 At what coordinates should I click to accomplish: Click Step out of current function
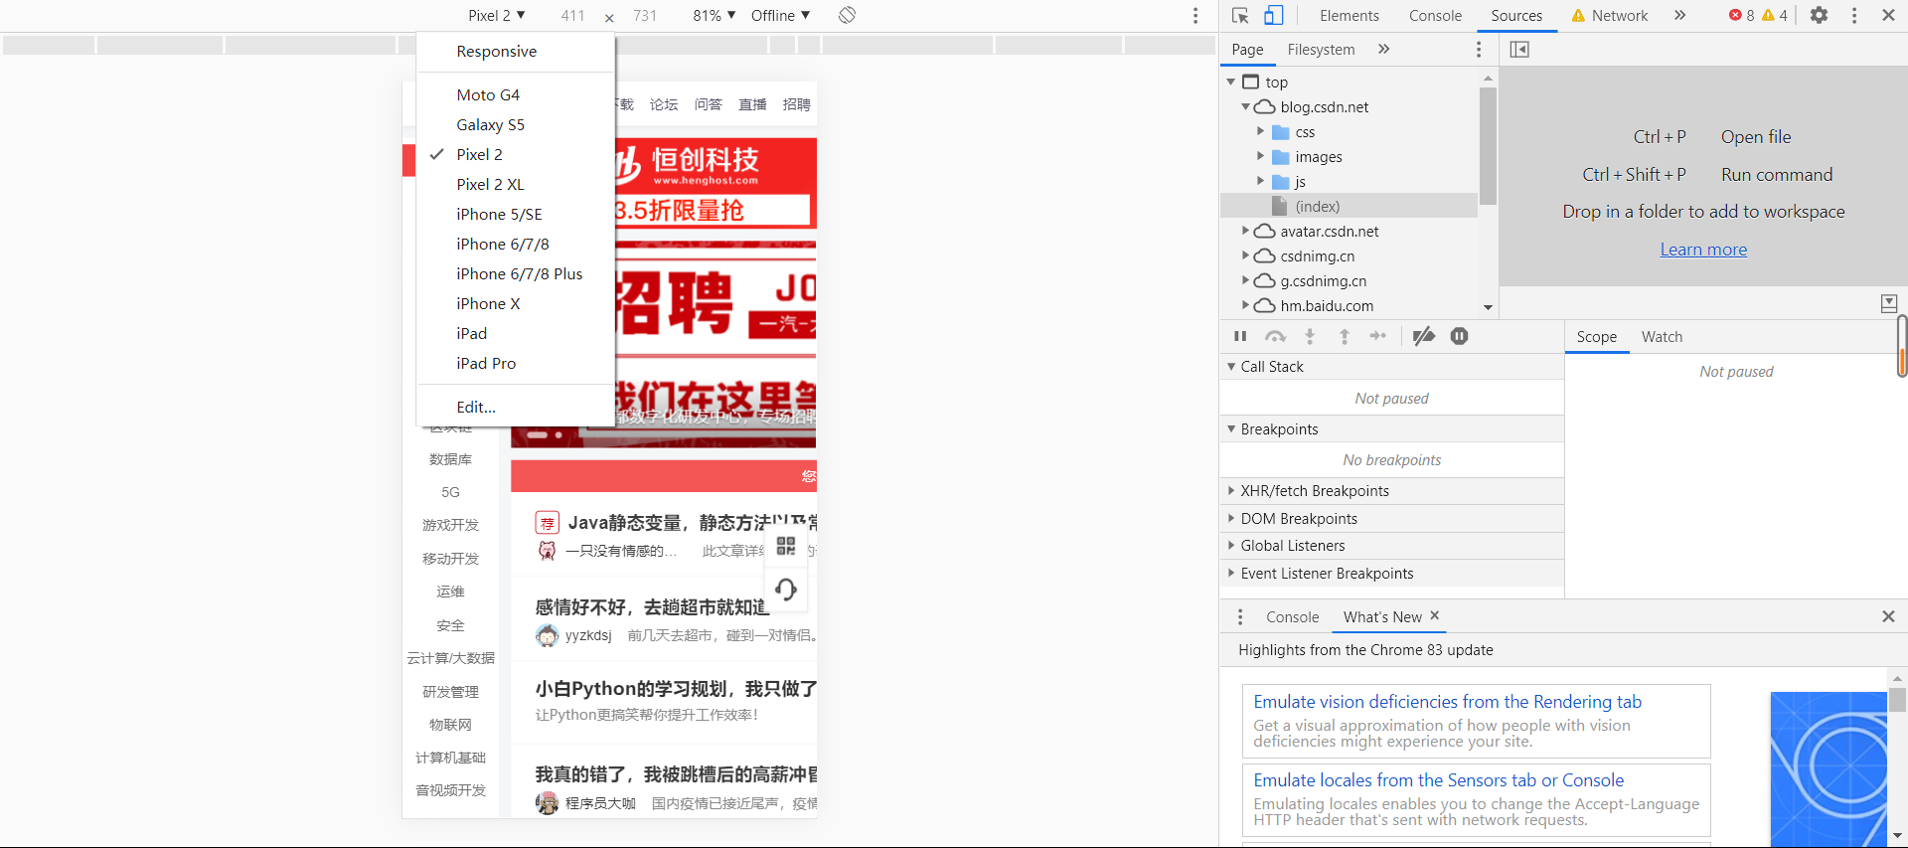(x=1345, y=336)
